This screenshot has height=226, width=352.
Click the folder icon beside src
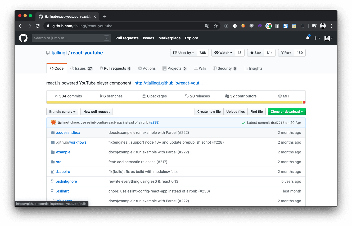click(52, 162)
